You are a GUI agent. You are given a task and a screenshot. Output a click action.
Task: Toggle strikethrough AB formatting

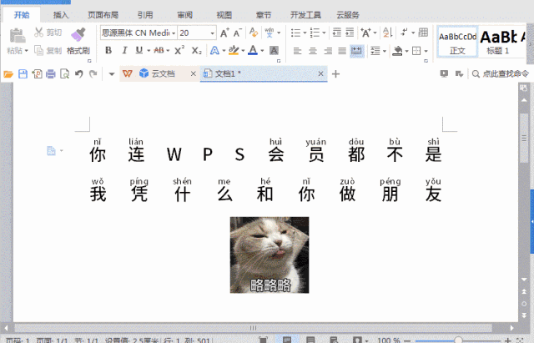click(159, 50)
